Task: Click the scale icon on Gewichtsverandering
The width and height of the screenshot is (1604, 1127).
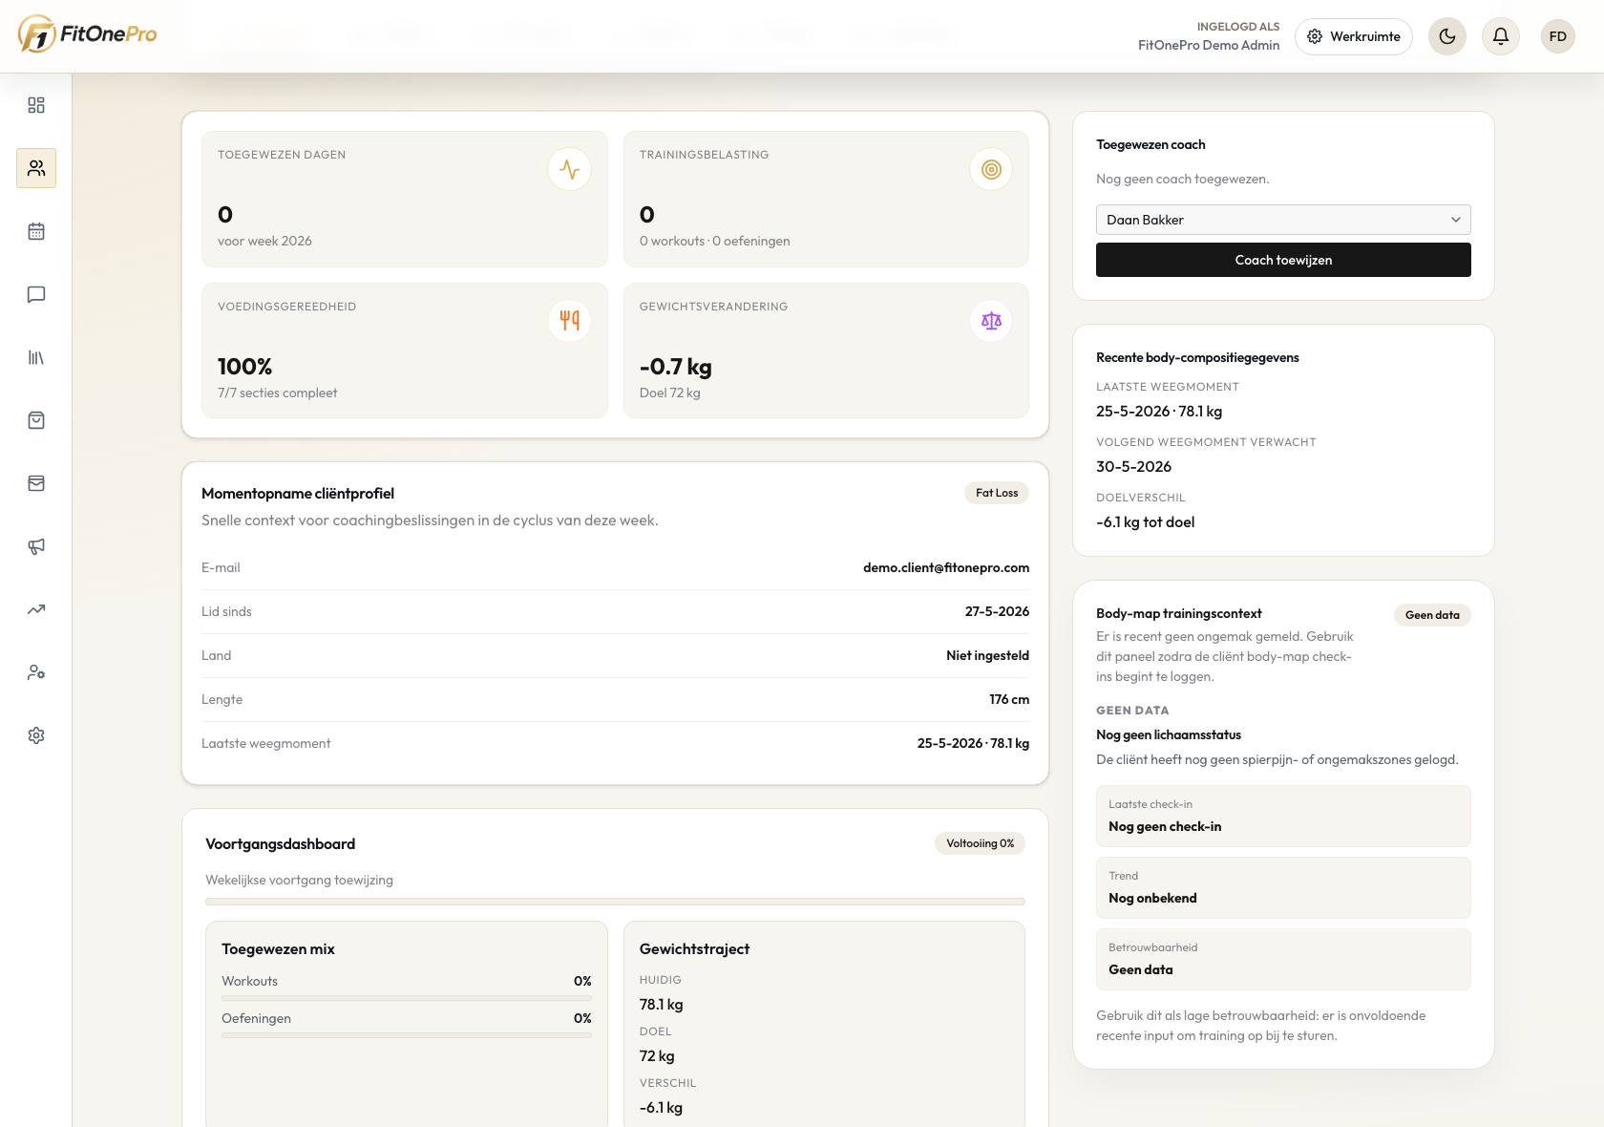Action: (991, 321)
